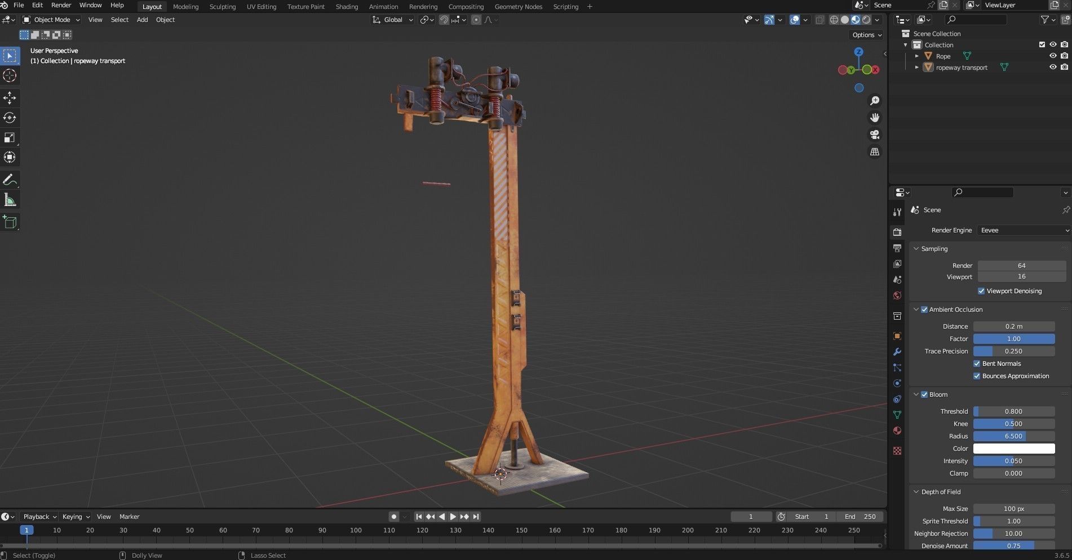Hide ropeway transport object in viewport
The height and width of the screenshot is (560, 1072).
tap(1052, 67)
